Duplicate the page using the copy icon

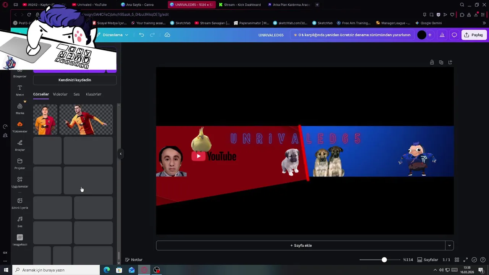441,62
